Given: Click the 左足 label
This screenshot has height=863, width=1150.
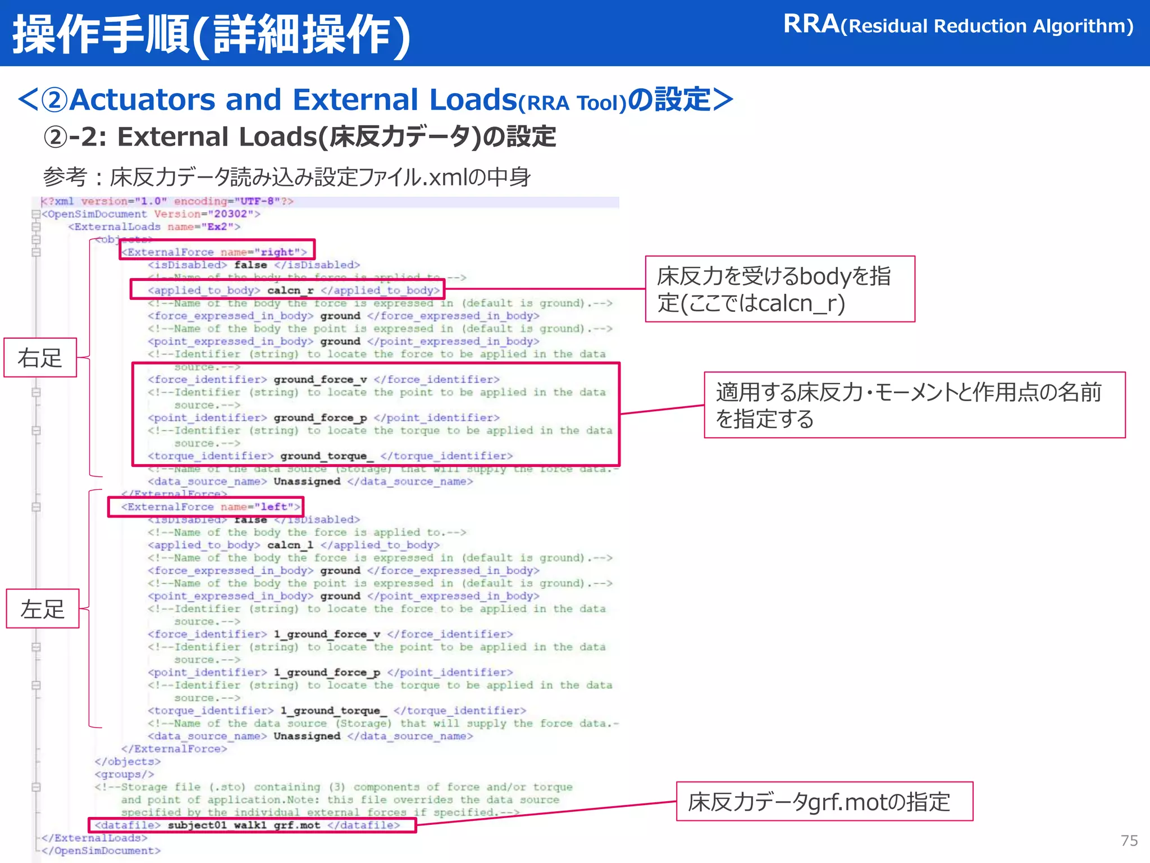Looking at the screenshot, I should pos(43,608).
